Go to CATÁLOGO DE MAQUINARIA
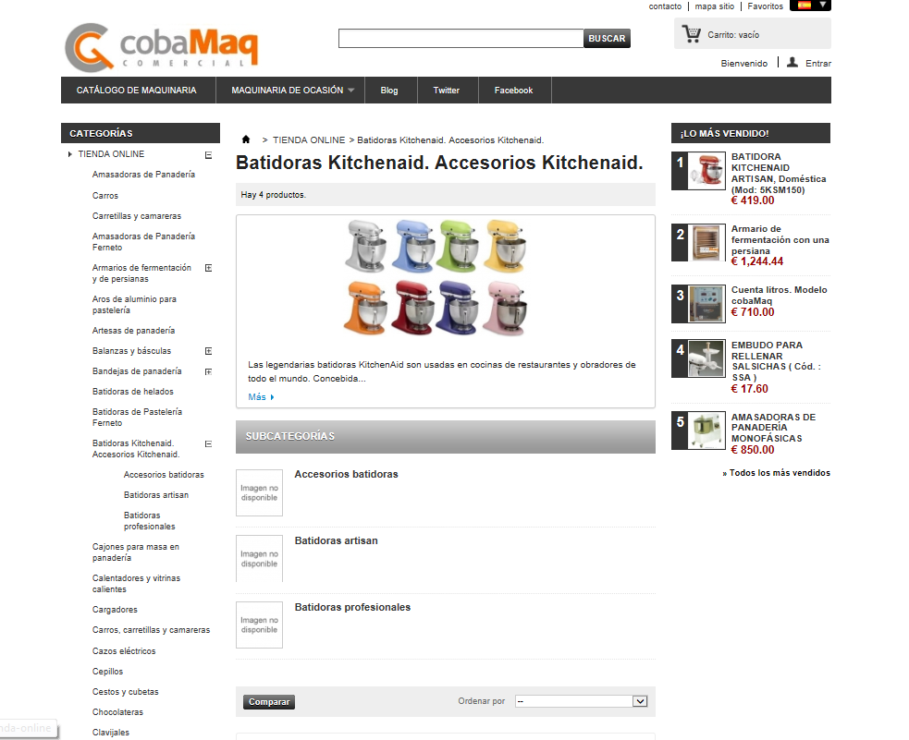909x740 pixels. pos(137,91)
